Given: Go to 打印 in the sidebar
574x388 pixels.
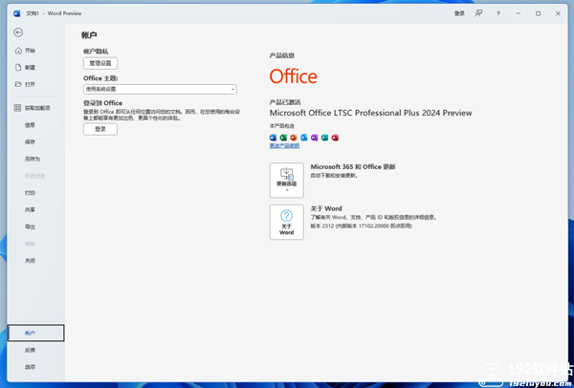Looking at the screenshot, I should tap(30, 192).
